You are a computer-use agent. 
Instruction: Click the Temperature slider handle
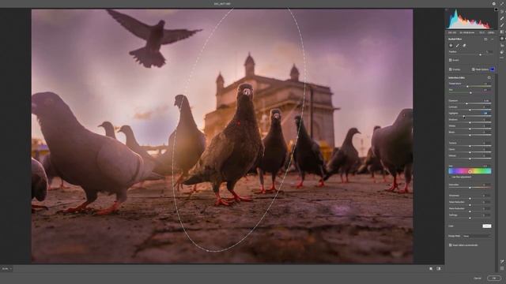(467, 87)
